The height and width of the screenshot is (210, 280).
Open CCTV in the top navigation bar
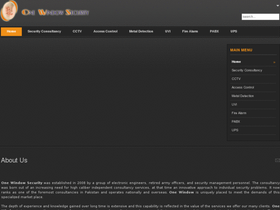[77, 32]
